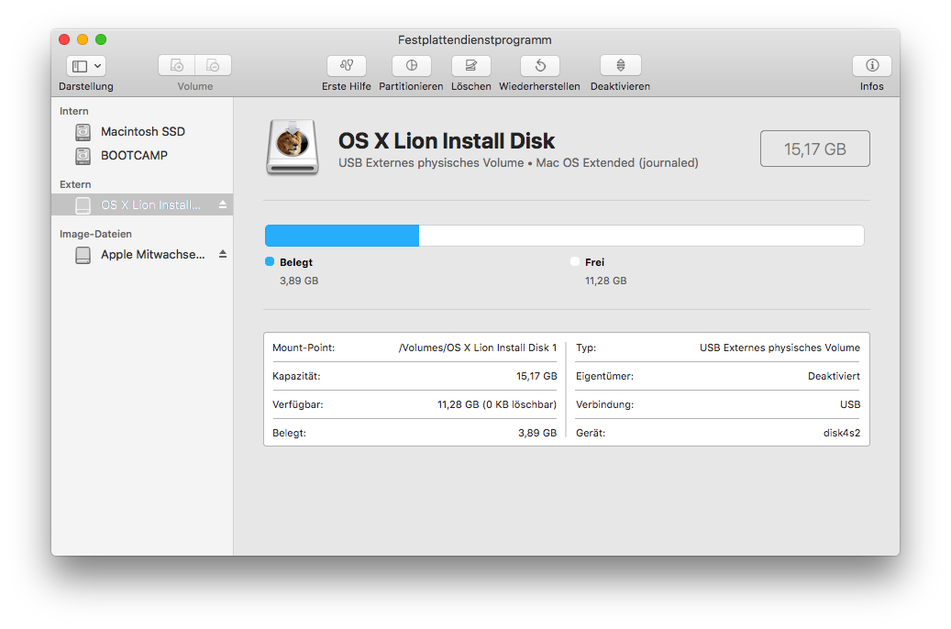Click the Mount-Point label
Screen dimensions: 951x629
tap(304, 348)
